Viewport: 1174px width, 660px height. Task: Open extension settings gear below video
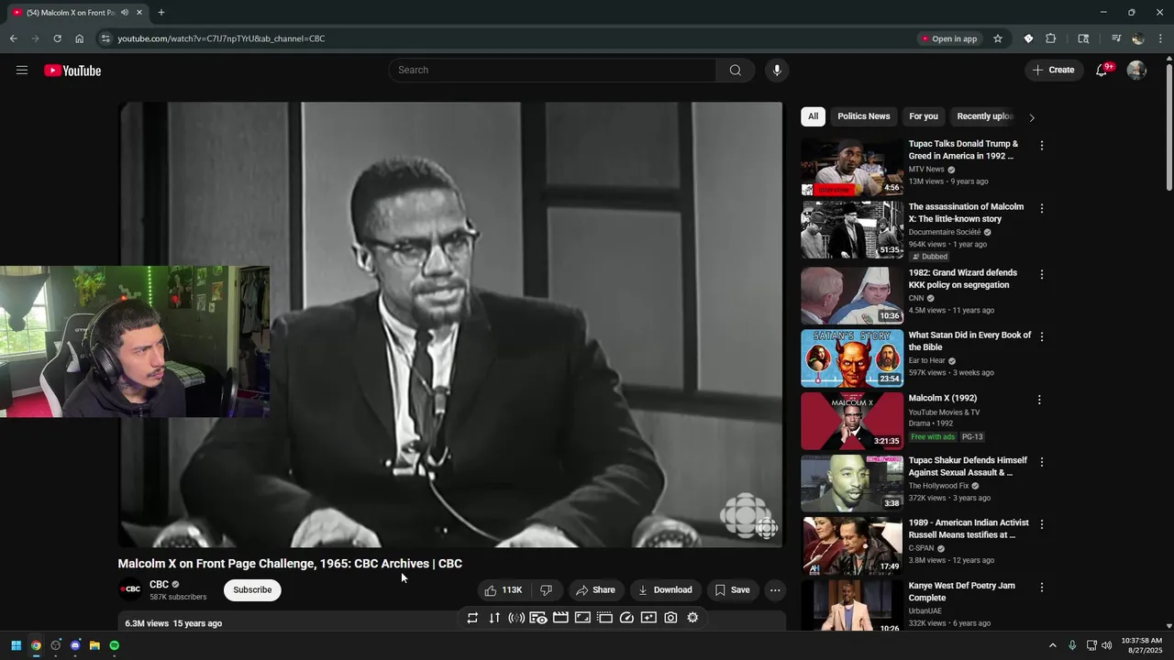click(692, 618)
